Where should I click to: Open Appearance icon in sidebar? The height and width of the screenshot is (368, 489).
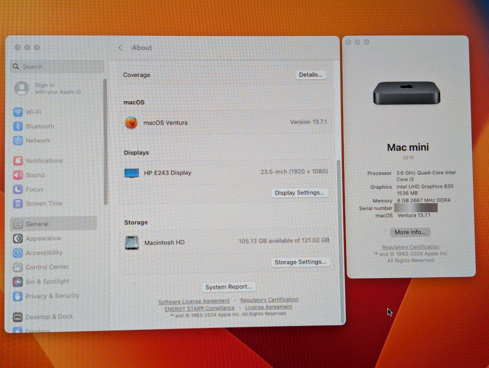(x=18, y=238)
